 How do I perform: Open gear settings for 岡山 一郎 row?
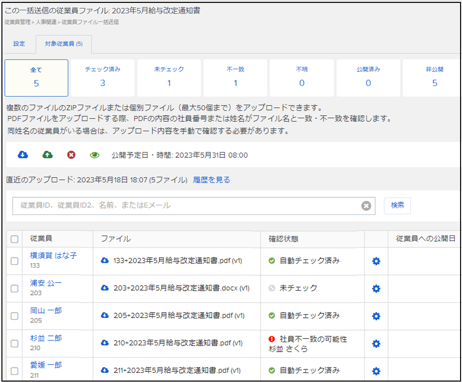coord(376,316)
